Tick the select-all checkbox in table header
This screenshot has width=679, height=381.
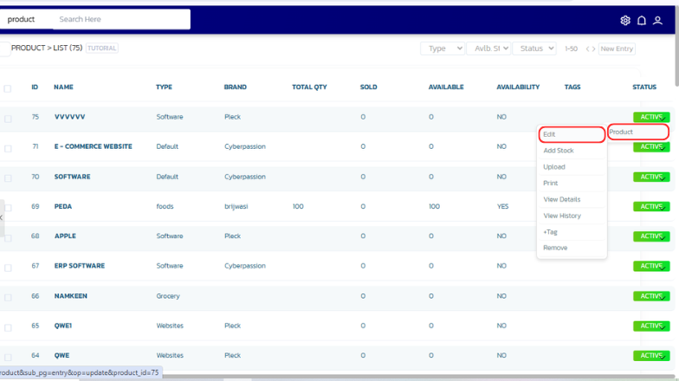click(8, 88)
